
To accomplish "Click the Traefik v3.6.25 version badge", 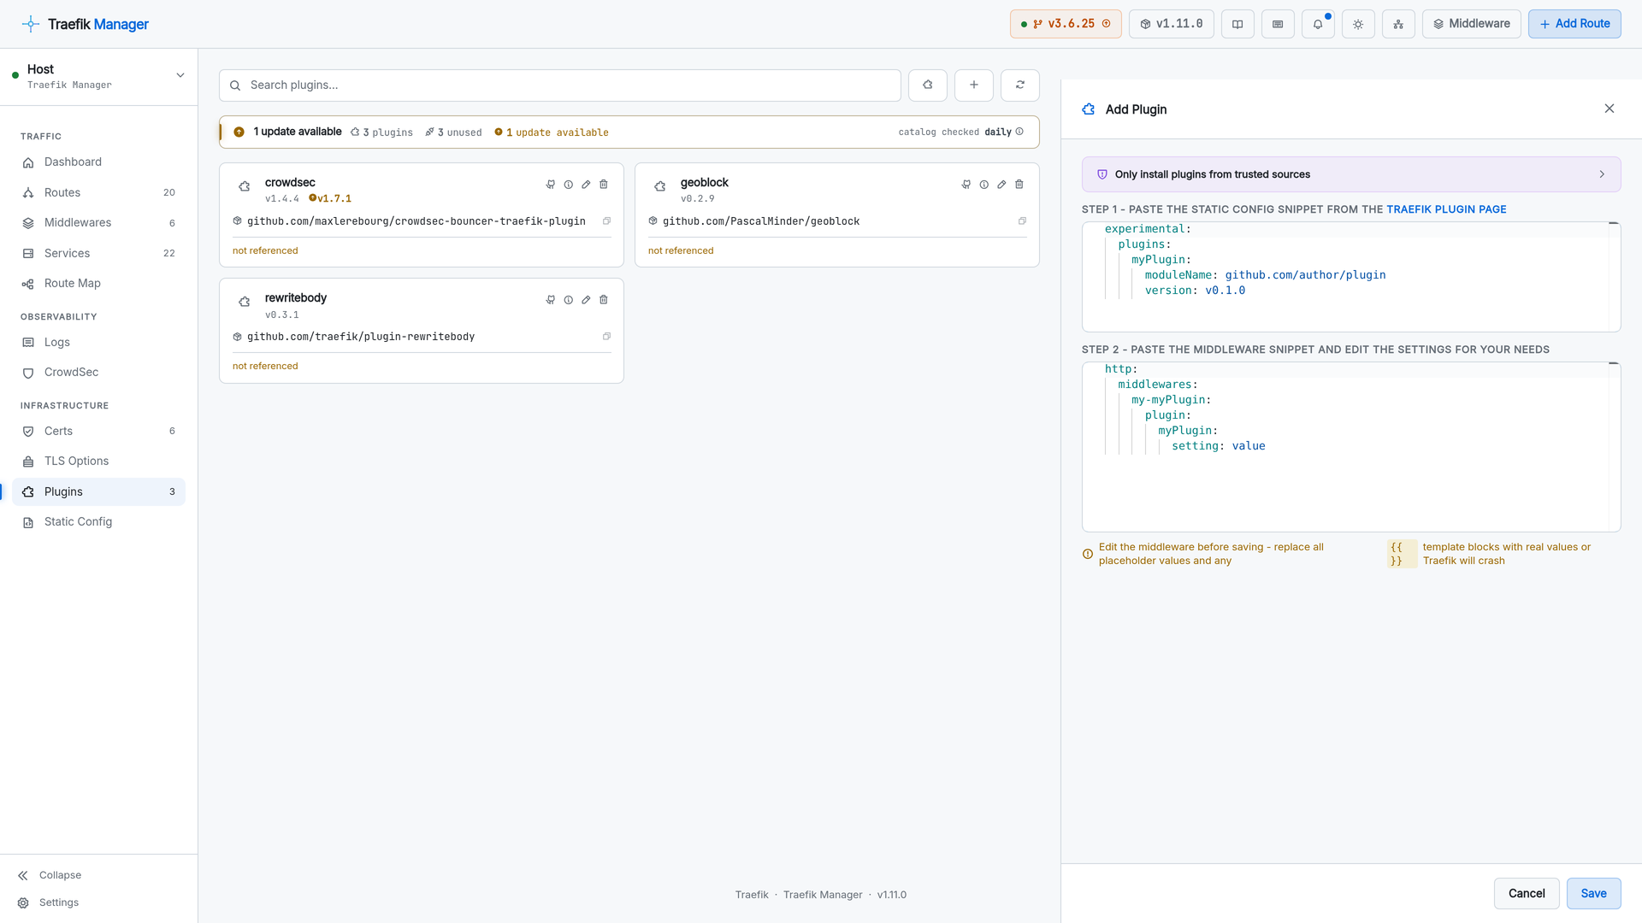I will point(1066,24).
